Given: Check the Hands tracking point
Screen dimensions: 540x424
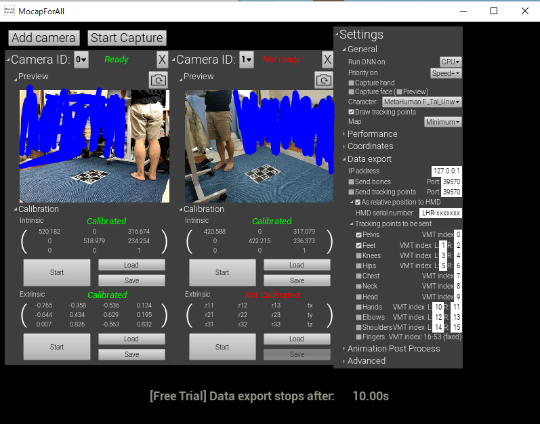Looking at the screenshot, I should click(x=359, y=307).
